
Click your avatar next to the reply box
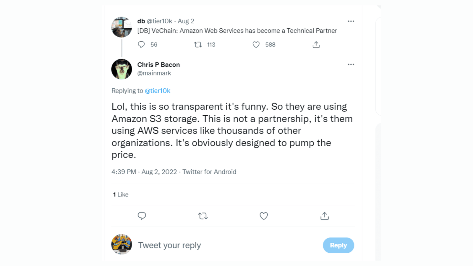point(122,245)
